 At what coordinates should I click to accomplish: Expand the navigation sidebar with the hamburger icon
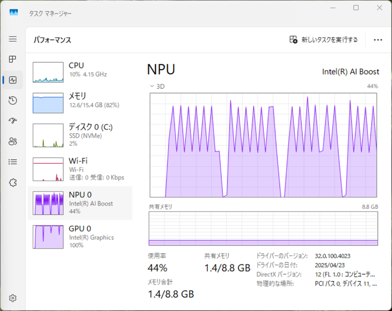(13, 39)
